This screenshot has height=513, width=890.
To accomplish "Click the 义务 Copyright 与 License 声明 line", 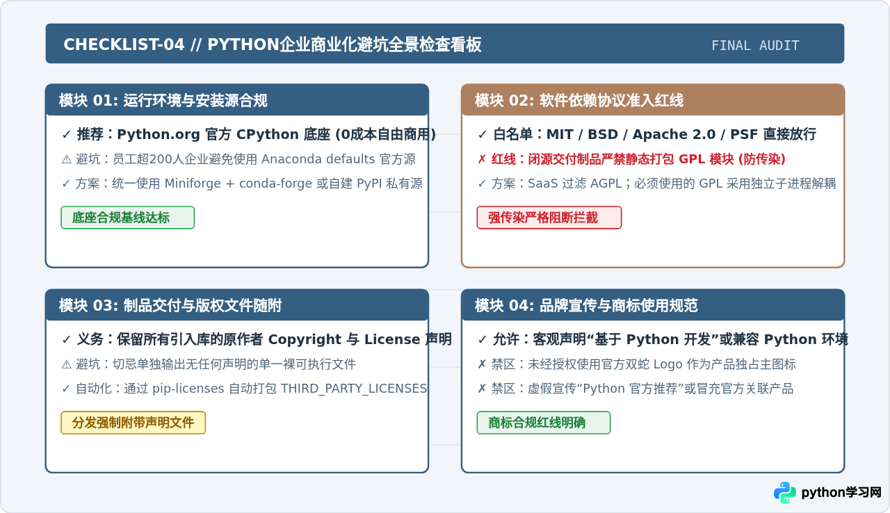I will 257,340.
